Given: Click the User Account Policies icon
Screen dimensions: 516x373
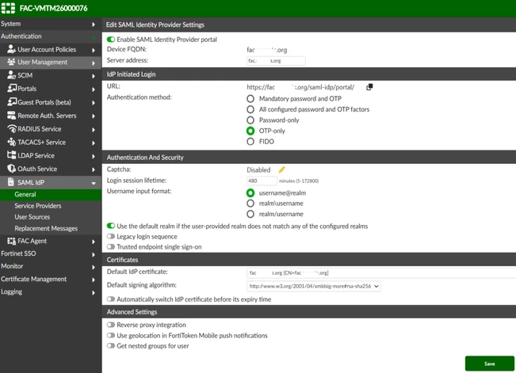Looking at the screenshot, I should [x=12, y=49].
